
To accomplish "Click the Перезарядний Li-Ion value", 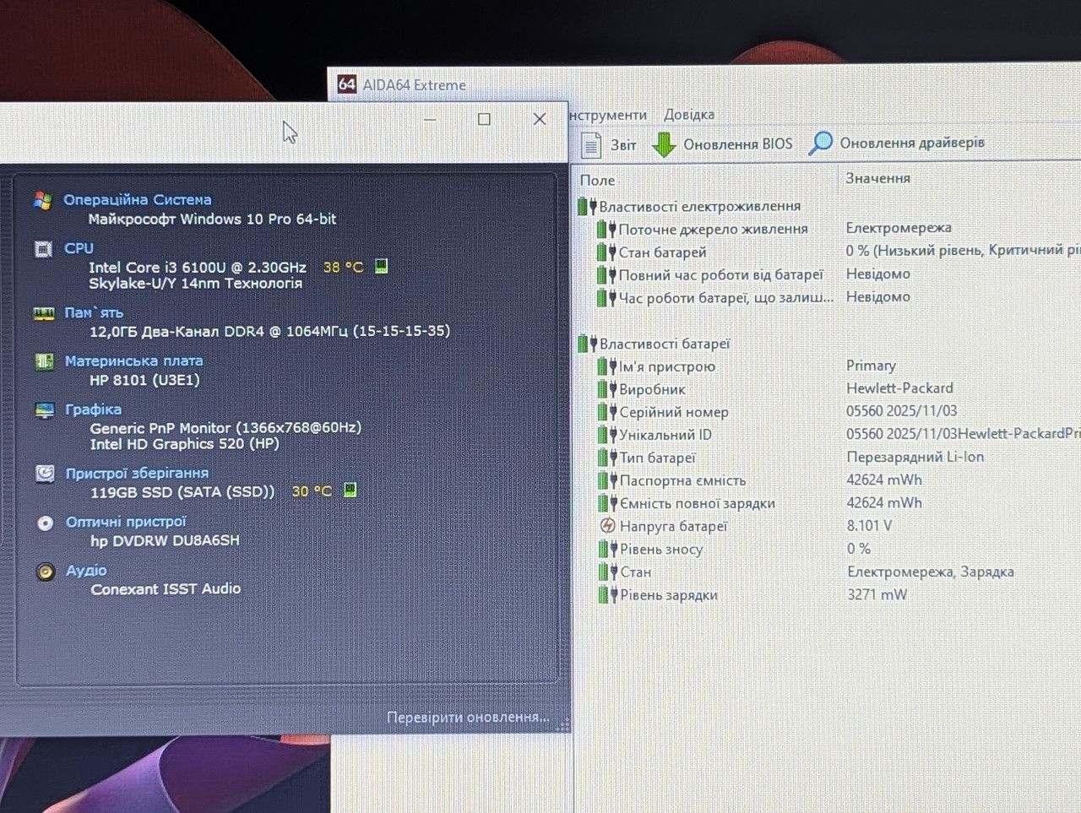I will pos(915,457).
